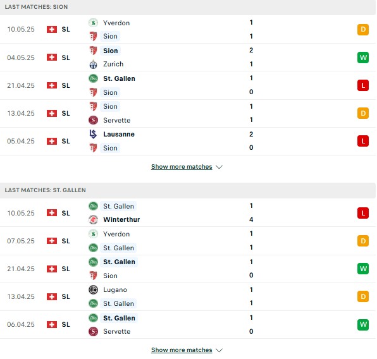Click the Swiss flag next to 04.05.25 match
Viewport: 377px width, 359px height.
pyautogui.click(x=52, y=58)
